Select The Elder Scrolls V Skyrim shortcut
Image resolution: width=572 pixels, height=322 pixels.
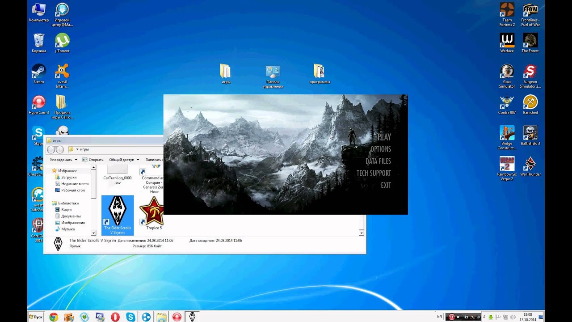118,215
